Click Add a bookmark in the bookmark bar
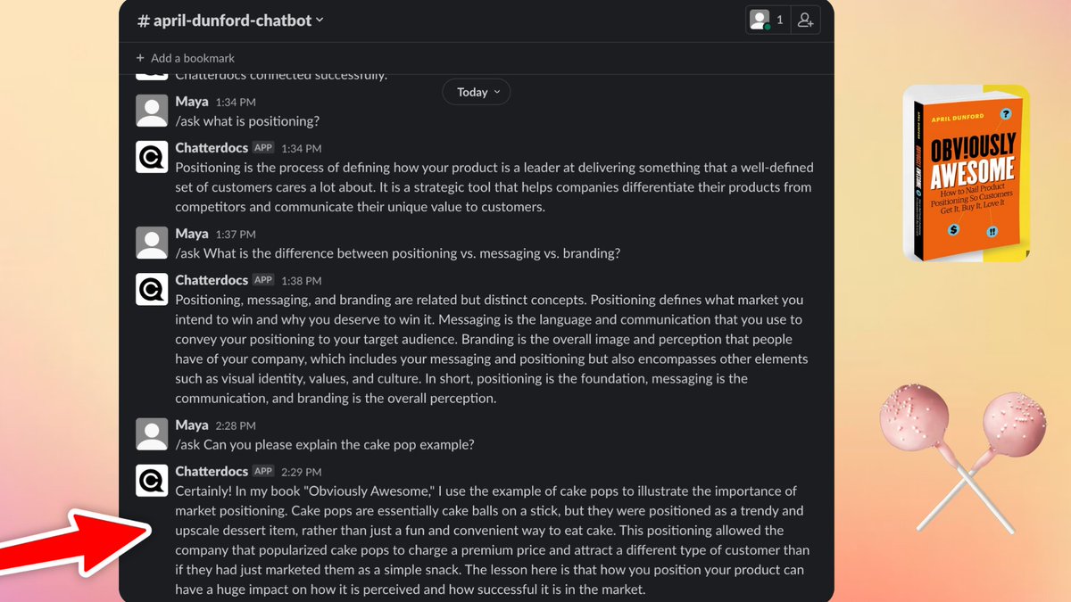1071x602 pixels. [x=193, y=58]
